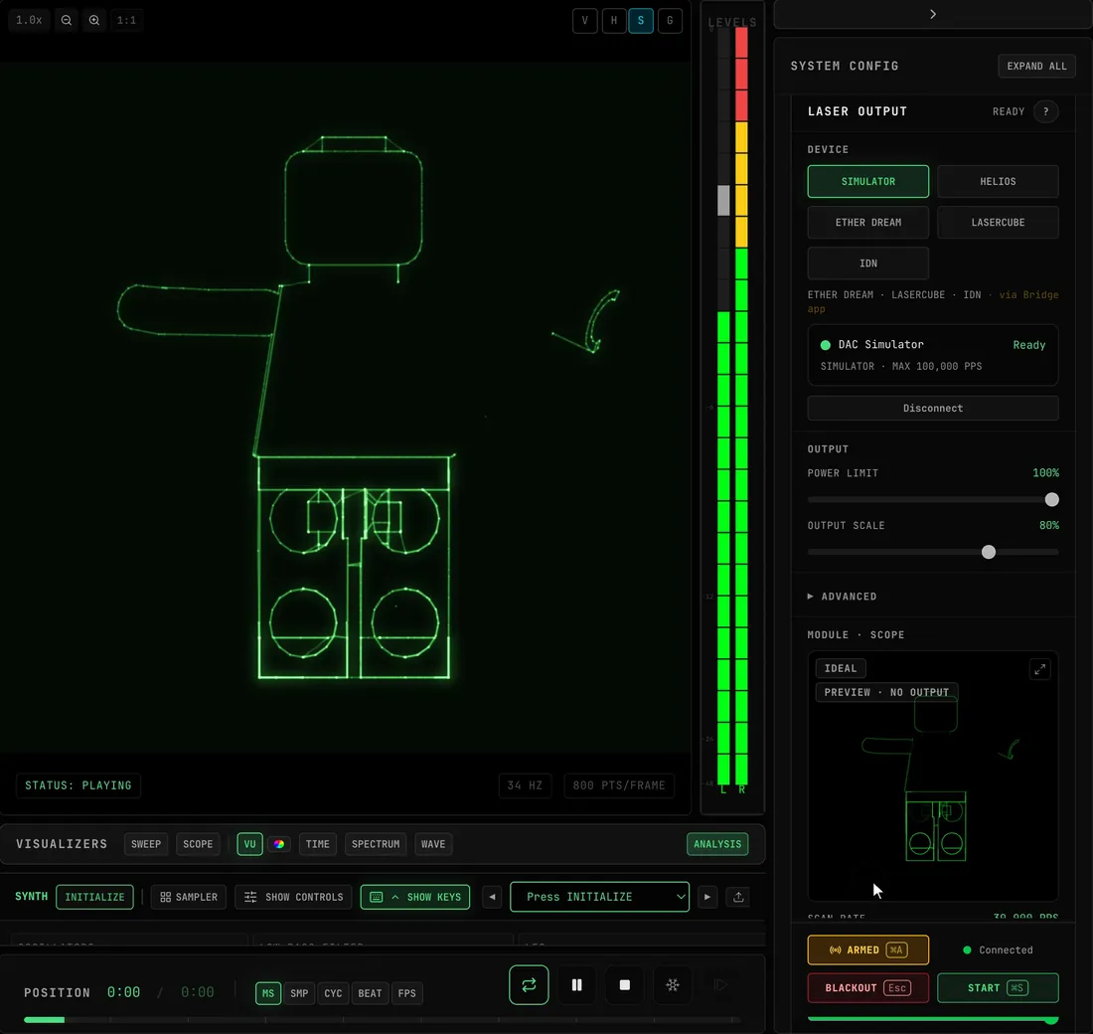Click the zoom in magnifier icon
This screenshot has height=1034, width=1093.
pos(94,20)
